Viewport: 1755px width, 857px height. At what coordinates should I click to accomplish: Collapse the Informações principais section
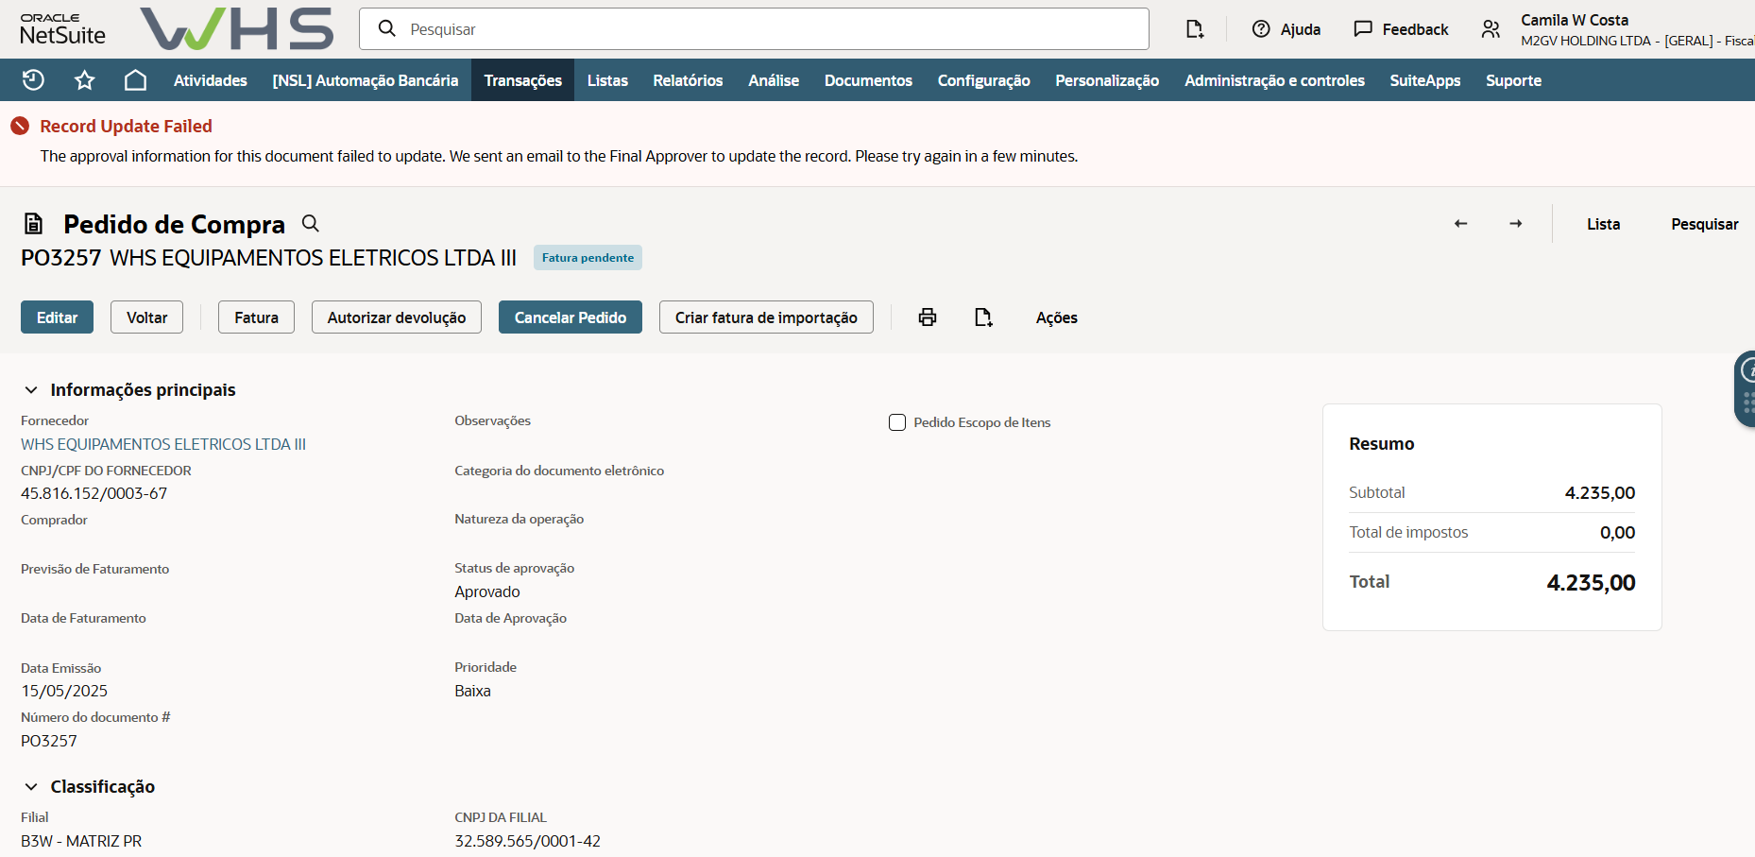[31, 390]
